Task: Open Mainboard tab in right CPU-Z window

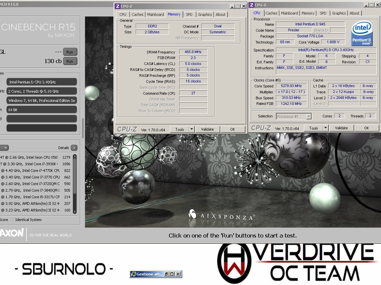Action: click(289, 13)
